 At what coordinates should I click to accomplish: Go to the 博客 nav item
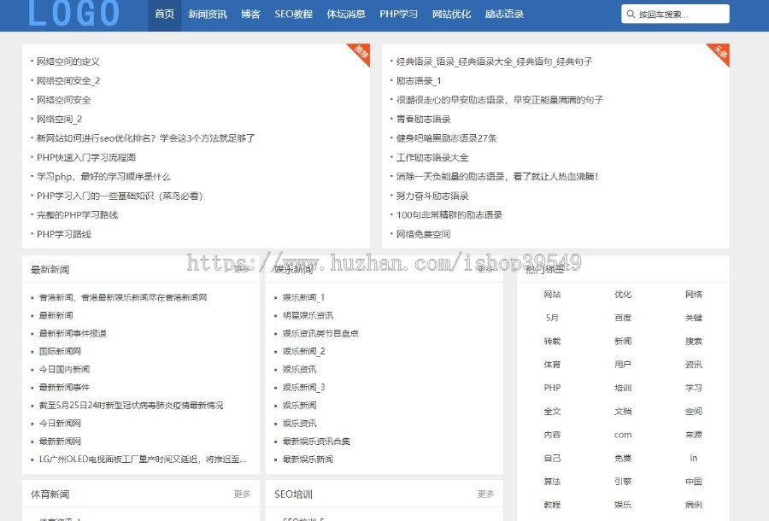coord(250,15)
